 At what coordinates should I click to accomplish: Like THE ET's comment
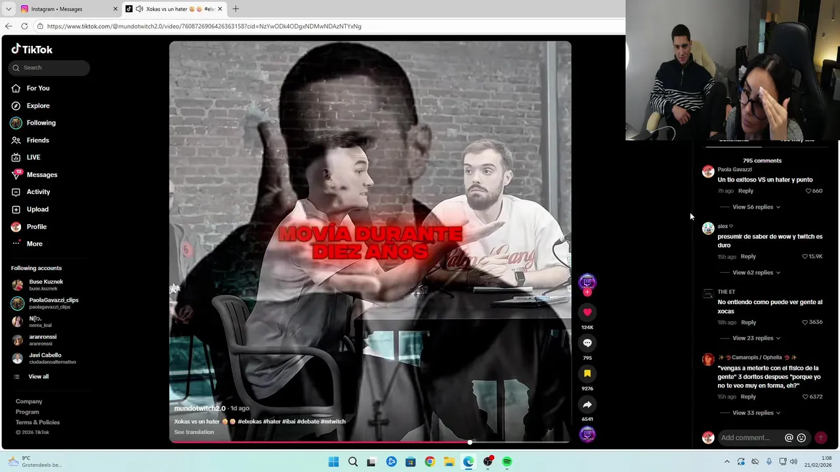(805, 323)
